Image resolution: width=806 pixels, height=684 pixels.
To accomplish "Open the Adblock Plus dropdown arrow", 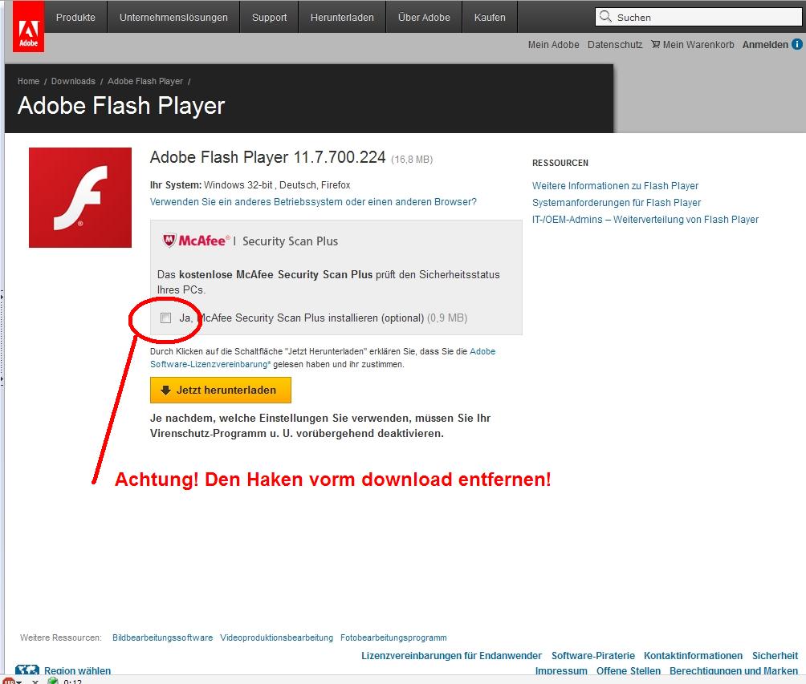I will [19, 682].
